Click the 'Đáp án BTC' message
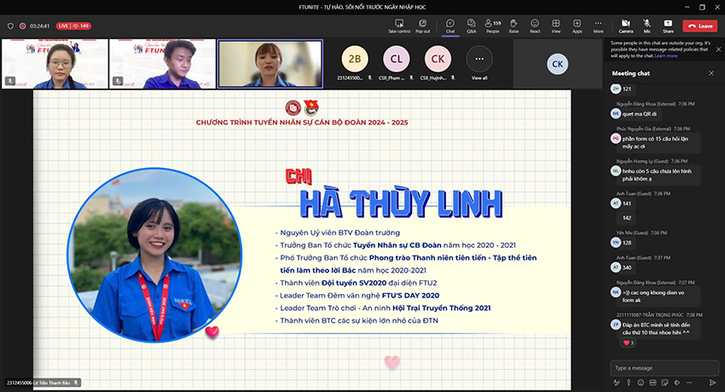The image size is (725, 392). (x=660, y=329)
